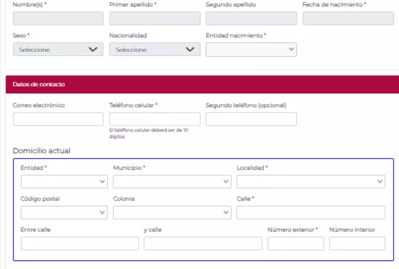Focus the Teléfono celular field

pos(154,119)
